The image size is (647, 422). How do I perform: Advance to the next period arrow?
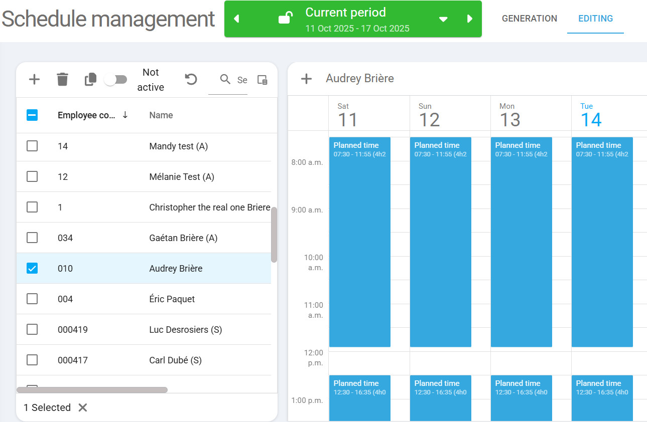[x=470, y=19]
